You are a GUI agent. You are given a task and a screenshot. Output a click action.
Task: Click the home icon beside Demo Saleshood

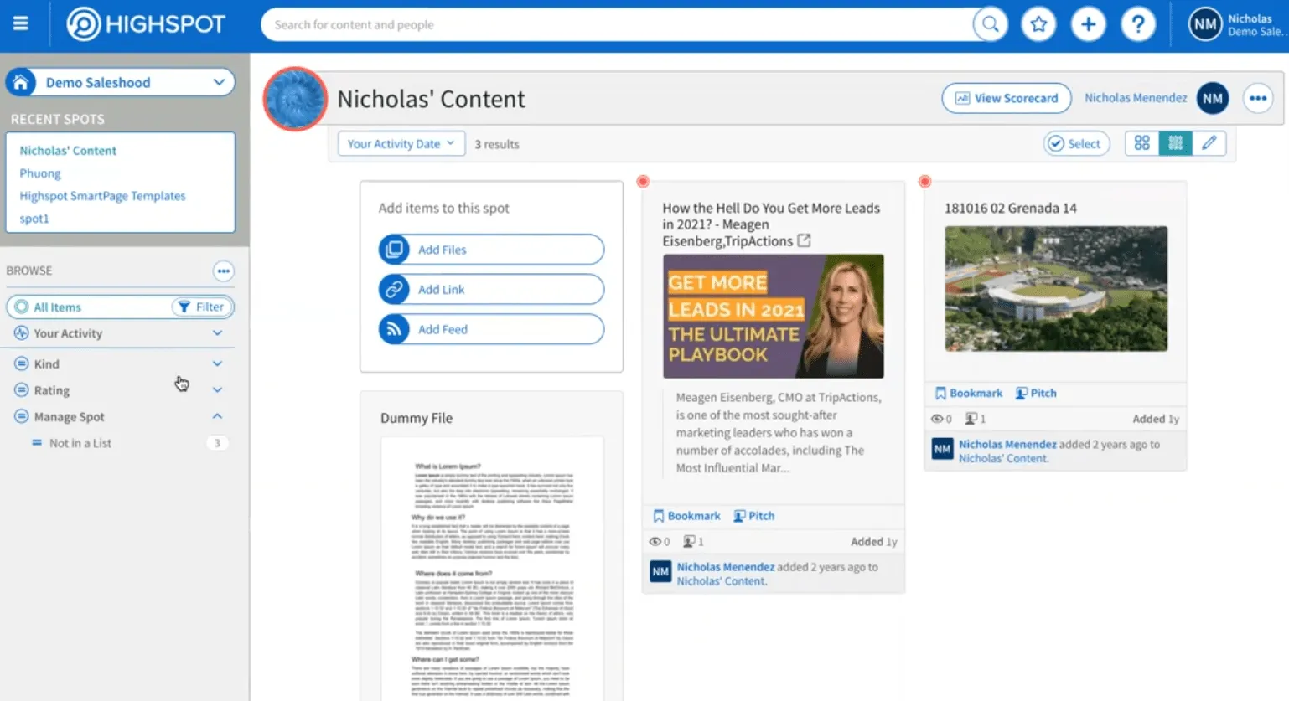click(21, 82)
